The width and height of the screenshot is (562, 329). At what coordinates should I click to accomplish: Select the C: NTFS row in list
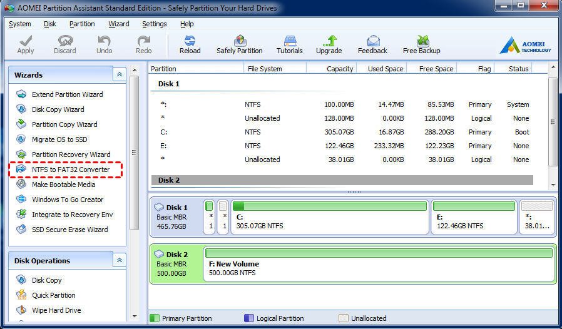pos(344,132)
